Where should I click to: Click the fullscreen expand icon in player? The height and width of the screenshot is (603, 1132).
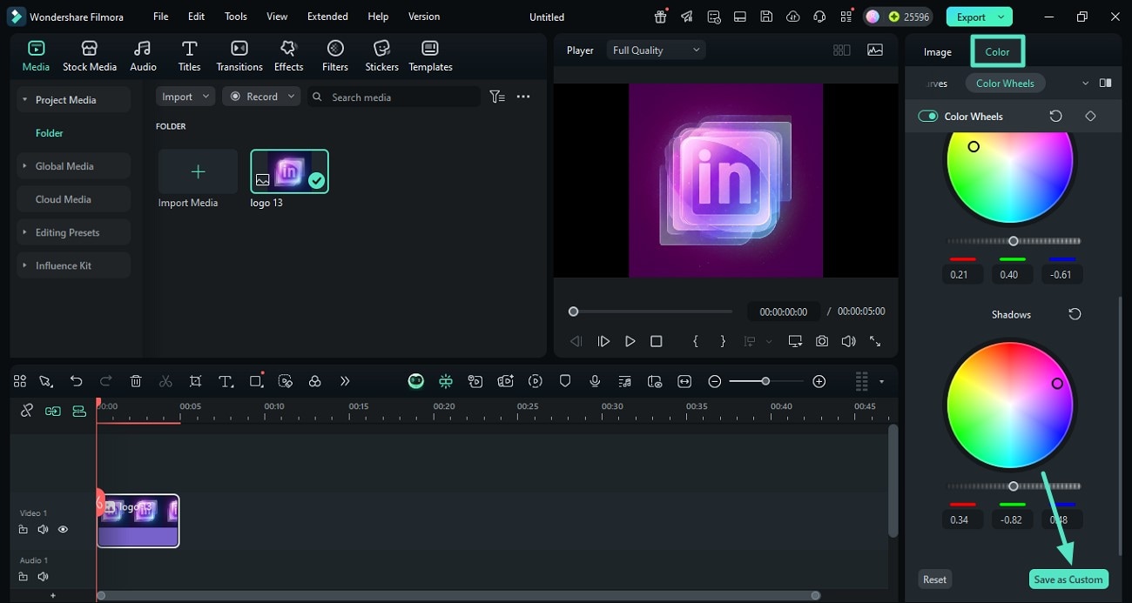(x=875, y=341)
